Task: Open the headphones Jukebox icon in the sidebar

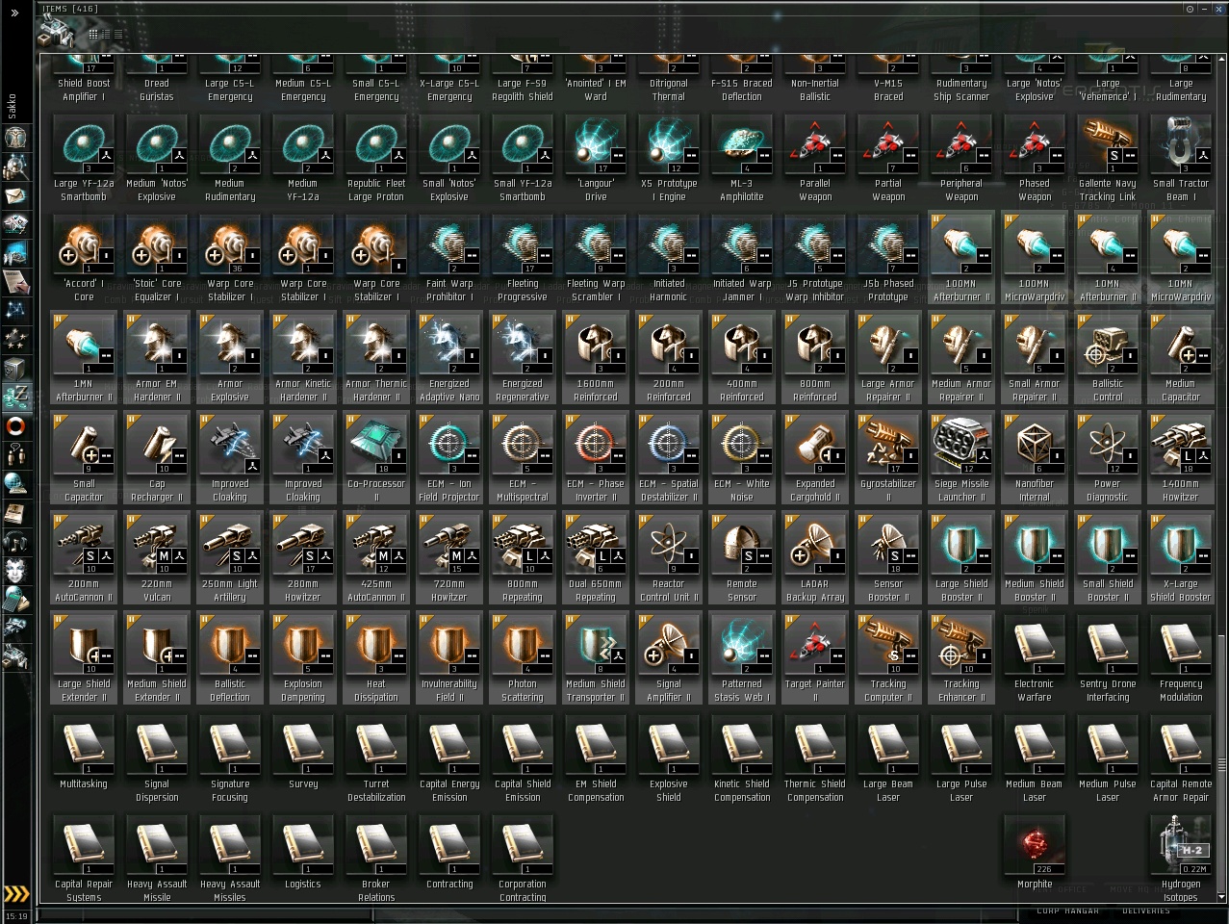Action: click(15, 541)
